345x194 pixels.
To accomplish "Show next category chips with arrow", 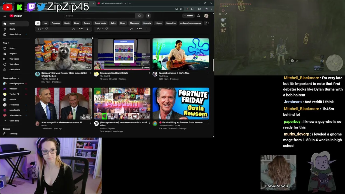I will point(208,23).
